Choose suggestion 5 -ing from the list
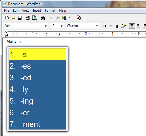Image resolution: width=146 pixels, height=136 pixels. click(x=37, y=101)
